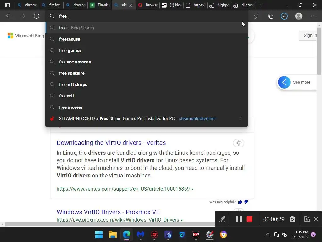The height and width of the screenshot is (242, 322).
Task: Open the red gear taskbar app
Action: click(x=154, y=234)
